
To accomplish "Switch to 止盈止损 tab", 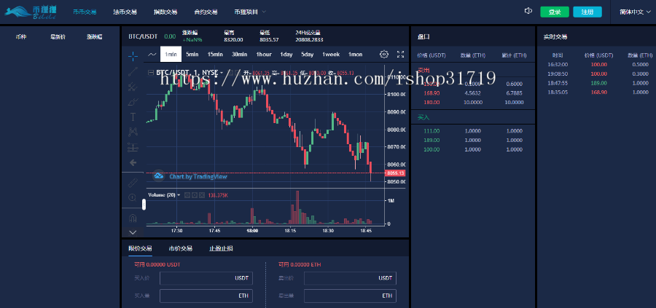I will (x=221, y=248).
